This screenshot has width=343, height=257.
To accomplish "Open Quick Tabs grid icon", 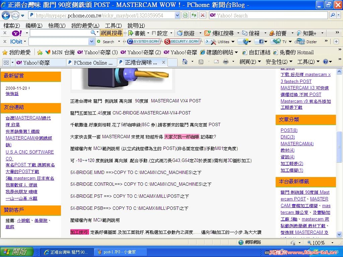I will (x=6, y=63).
